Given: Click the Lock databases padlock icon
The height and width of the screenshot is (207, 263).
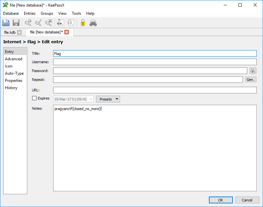Looking at the screenshot, I should click(83, 23).
